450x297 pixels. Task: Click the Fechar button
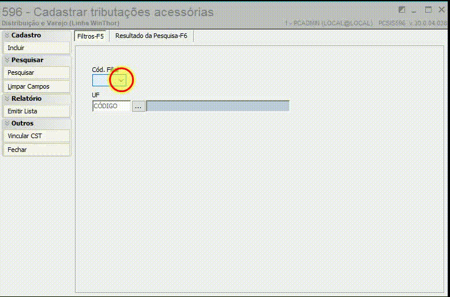pyautogui.click(x=36, y=150)
